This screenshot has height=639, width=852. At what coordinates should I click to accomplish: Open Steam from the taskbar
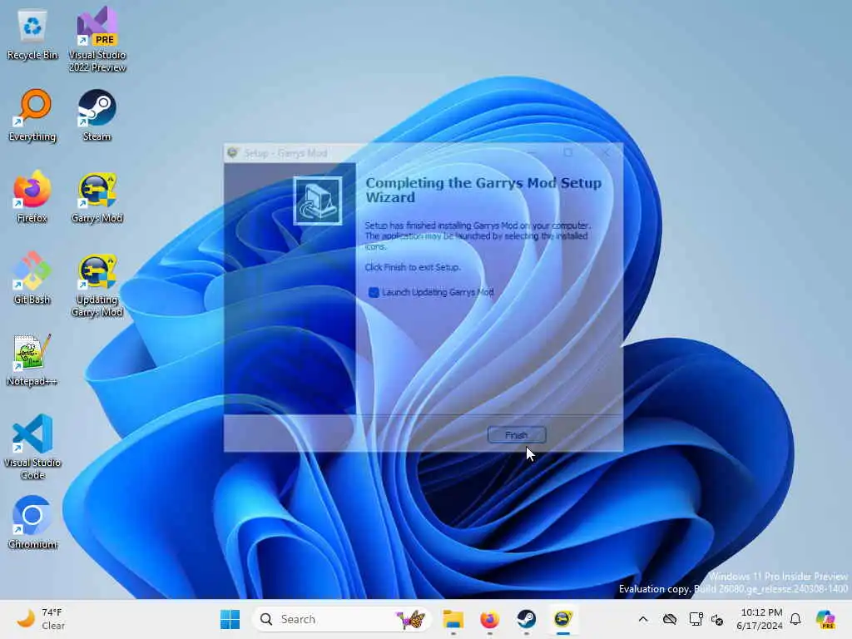[526, 619]
